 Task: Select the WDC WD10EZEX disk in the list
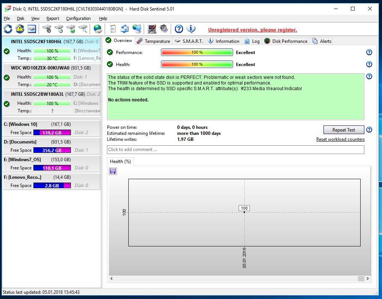[40, 68]
